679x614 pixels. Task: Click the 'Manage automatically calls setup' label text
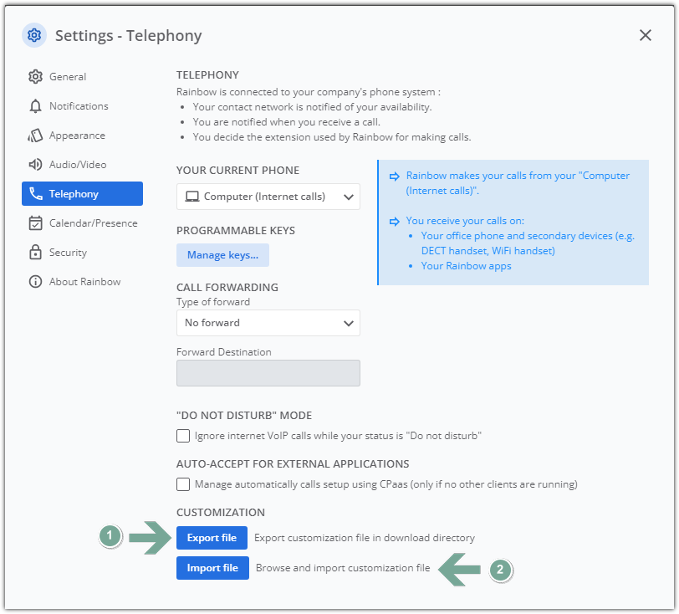click(x=386, y=484)
